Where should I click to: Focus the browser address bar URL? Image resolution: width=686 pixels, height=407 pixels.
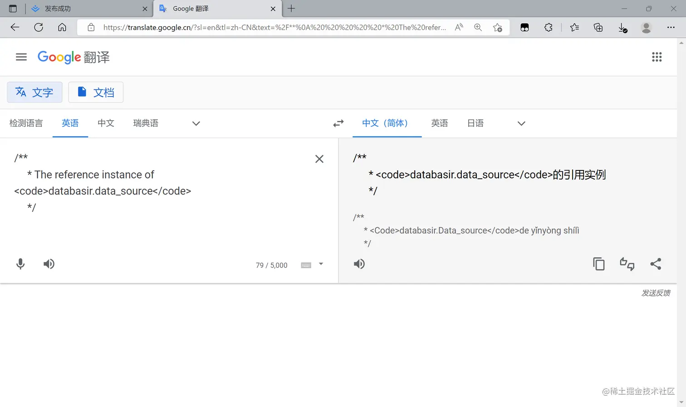coord(274,27)
